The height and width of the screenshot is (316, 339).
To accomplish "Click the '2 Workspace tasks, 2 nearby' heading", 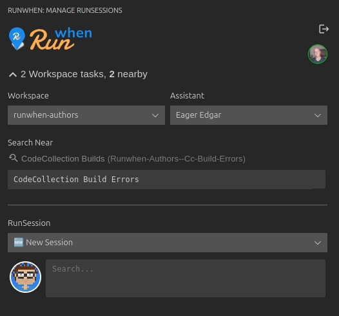I will coord(84,74).
